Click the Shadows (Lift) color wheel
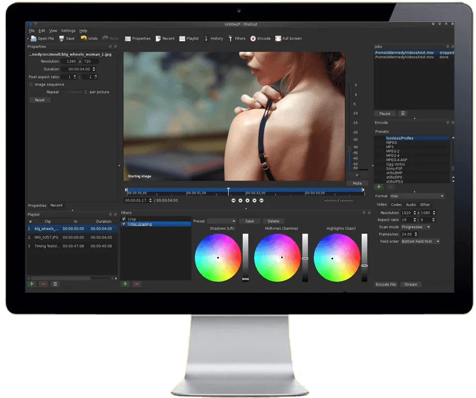 coord(218,258)
